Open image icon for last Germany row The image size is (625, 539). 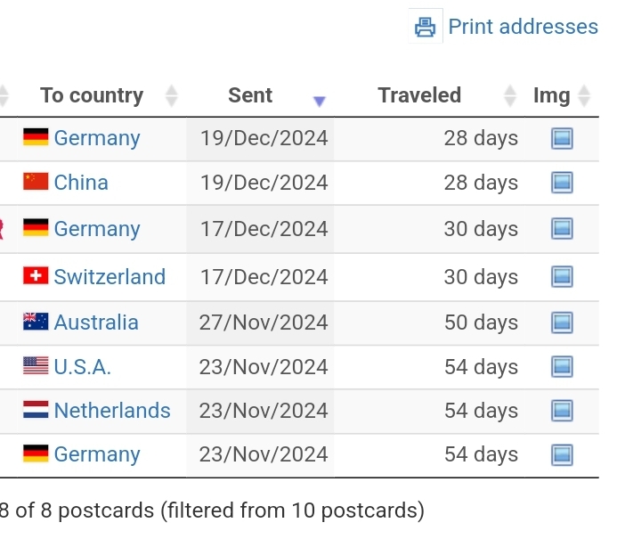[x=562, y=455]
